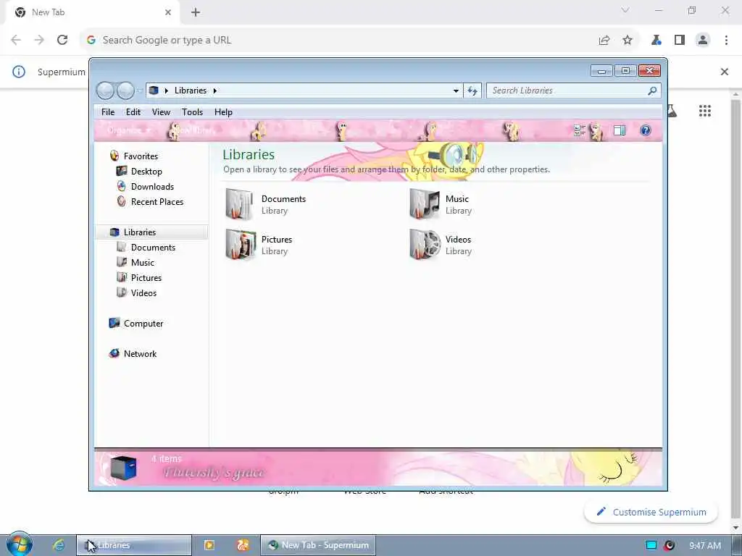The width and height of the screenshot is (742, 556).
Task: Open the Explorer recent pages dropdown
Action: click(x=139, y=90)
